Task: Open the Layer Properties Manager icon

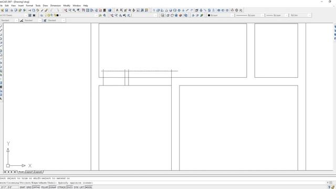Action: (x=41, y=15)
